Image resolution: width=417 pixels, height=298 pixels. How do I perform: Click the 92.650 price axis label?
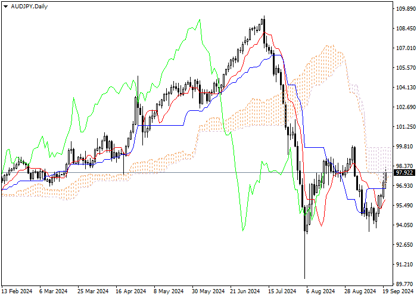(x=404, y=245)
